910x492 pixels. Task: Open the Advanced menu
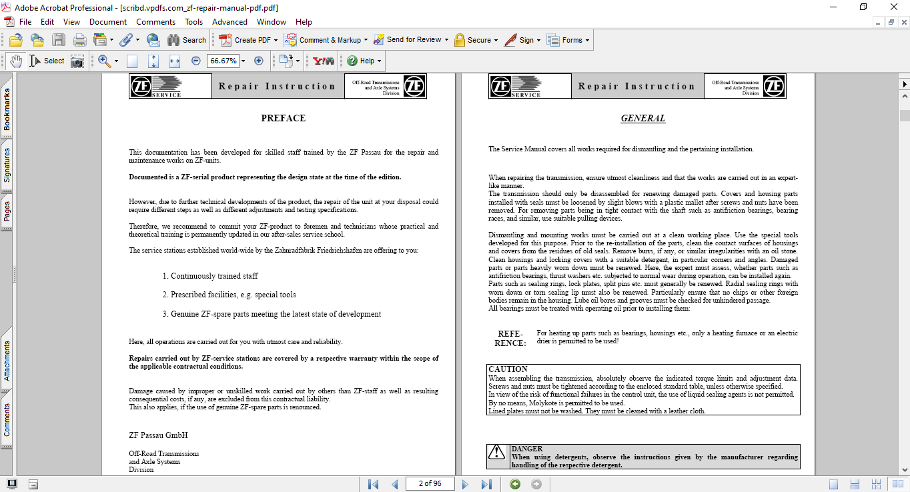coord(230,22)
